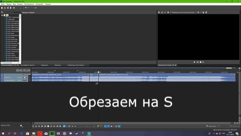
Task: Open the edit tool dropdown arrow
Action: point(67,126)
